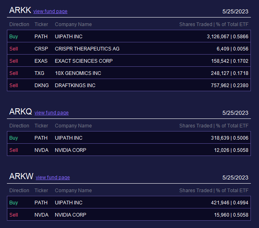Click ARKK Company Name column header
The image size is (259, 228).
point(73,24)
